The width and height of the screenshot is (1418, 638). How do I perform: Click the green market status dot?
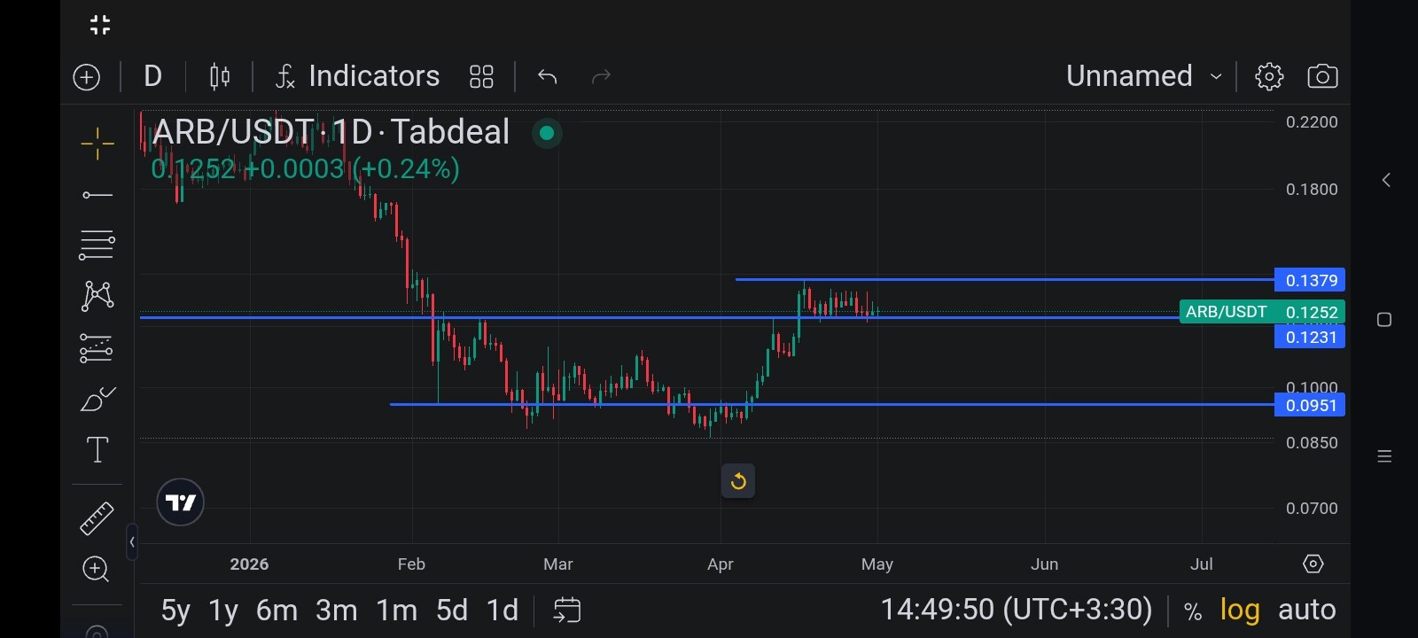click(x=547, y=133)
